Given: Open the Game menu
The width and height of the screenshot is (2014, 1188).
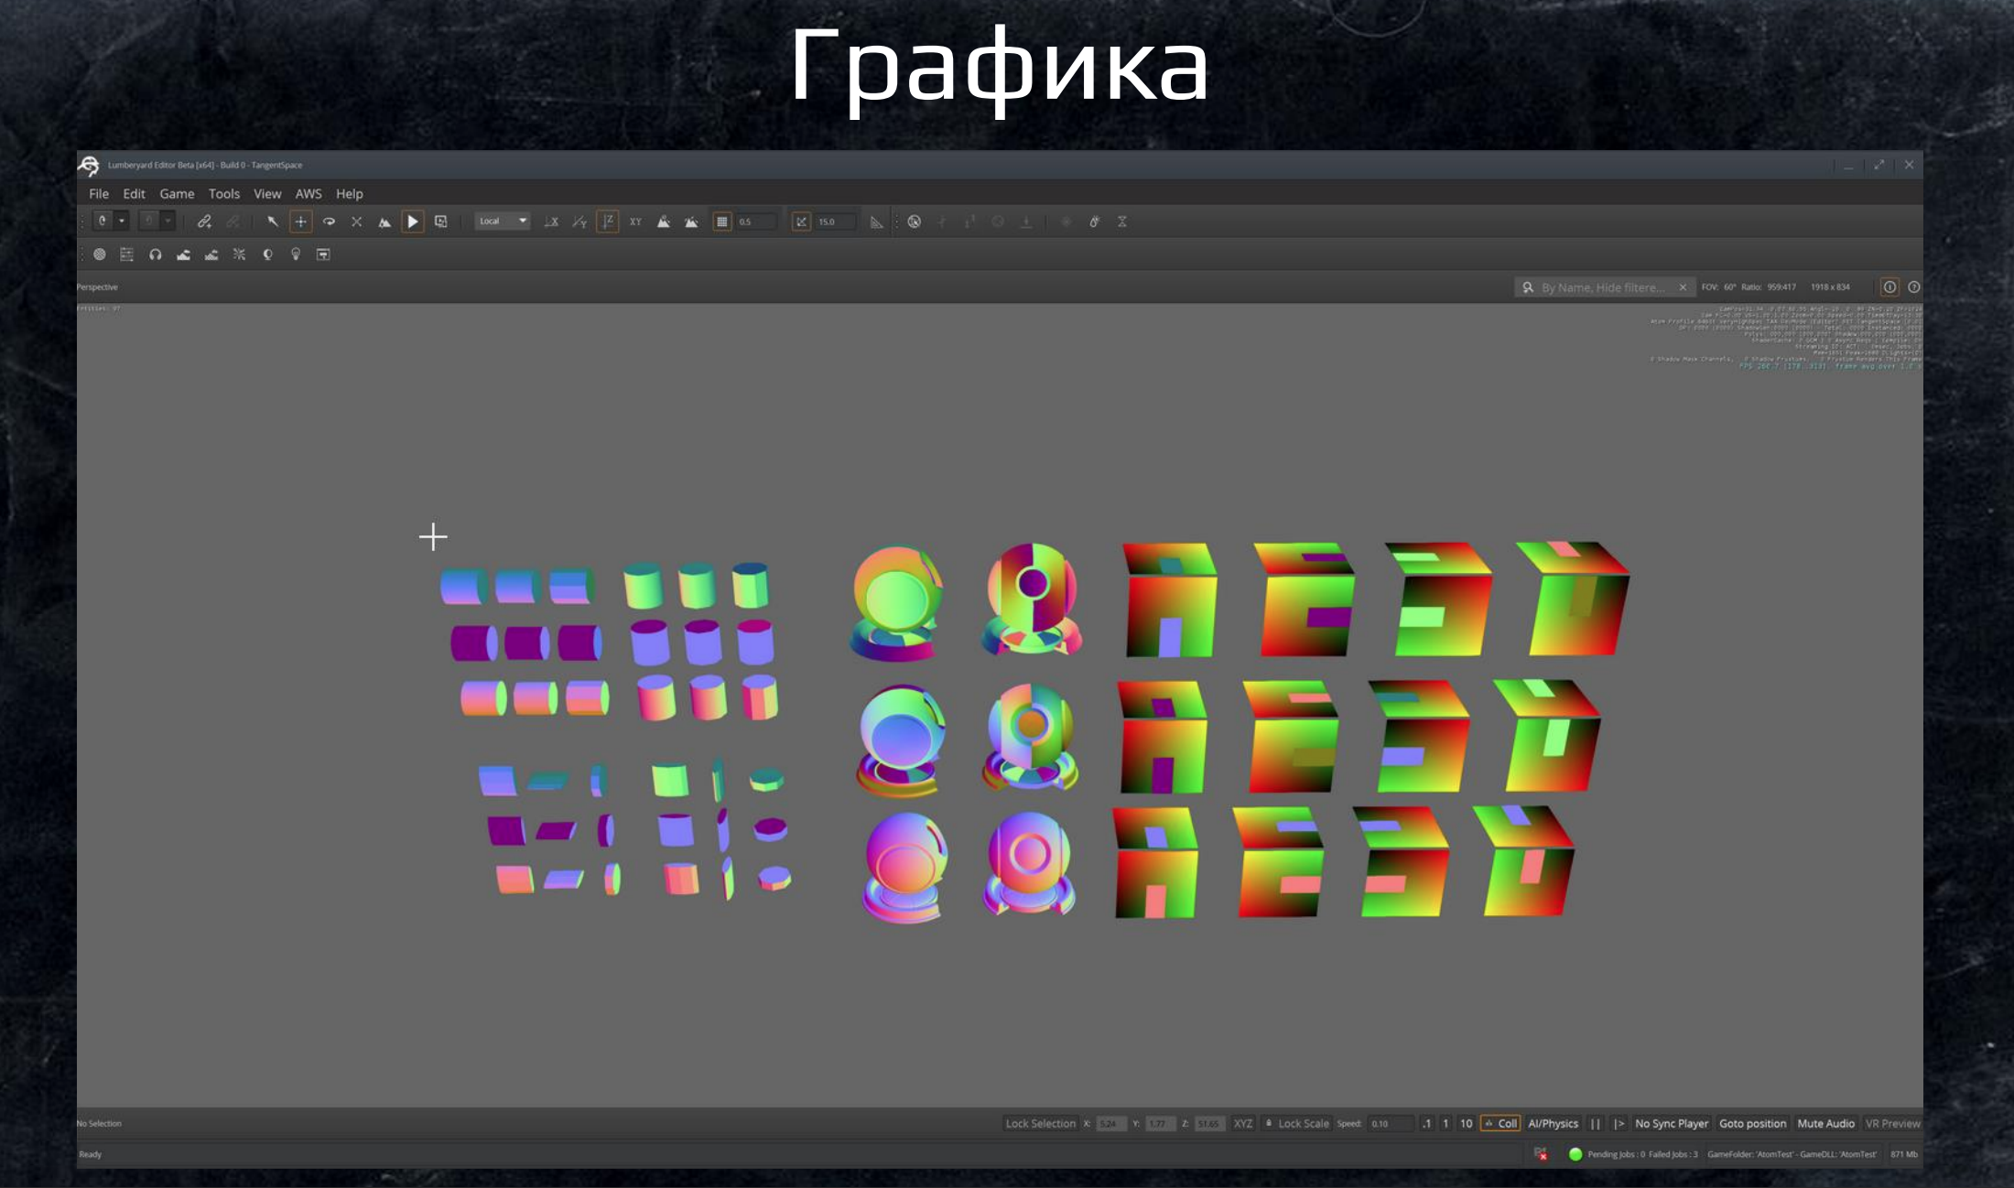Looking at the screenshot, I should (x=178, y=193).
